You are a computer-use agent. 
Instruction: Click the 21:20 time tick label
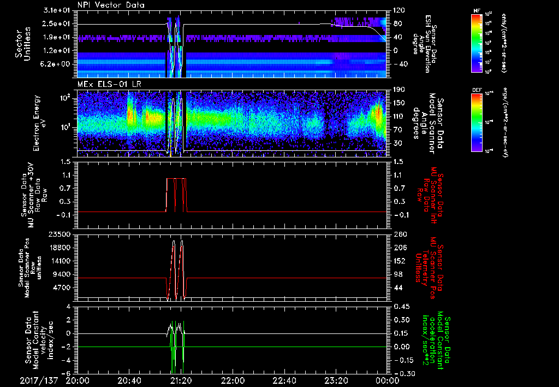pos(181,380)
